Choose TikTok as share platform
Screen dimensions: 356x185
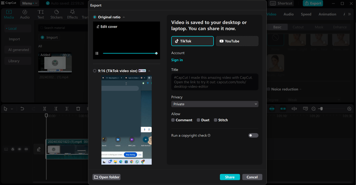192,41
